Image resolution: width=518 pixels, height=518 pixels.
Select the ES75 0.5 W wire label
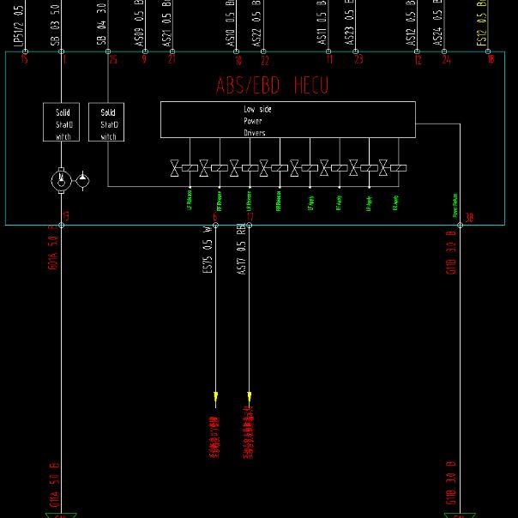[208, 250]
